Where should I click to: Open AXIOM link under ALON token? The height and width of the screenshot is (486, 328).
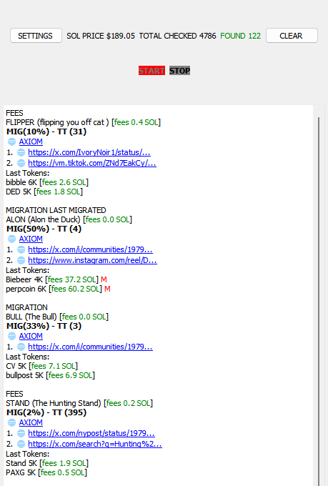click(31, 239)
